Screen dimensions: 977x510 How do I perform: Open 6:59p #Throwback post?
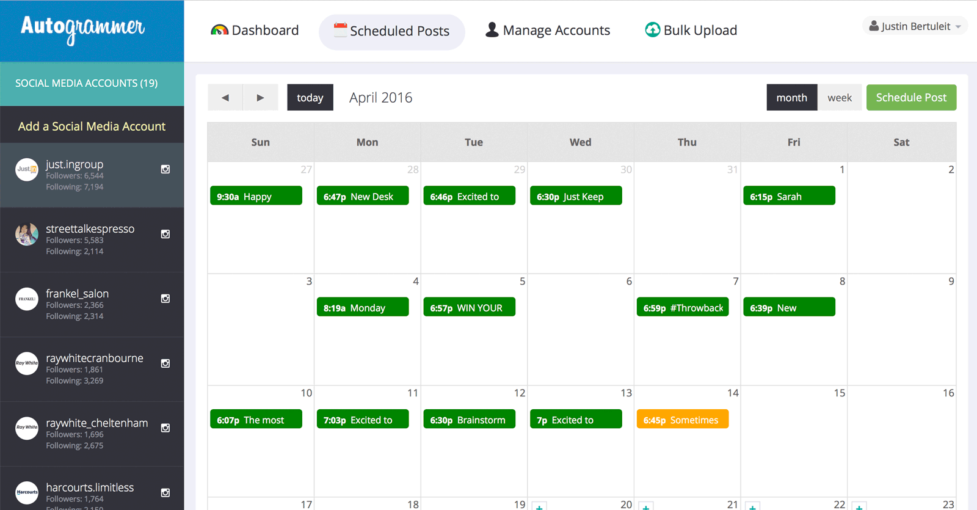[683, 307]
